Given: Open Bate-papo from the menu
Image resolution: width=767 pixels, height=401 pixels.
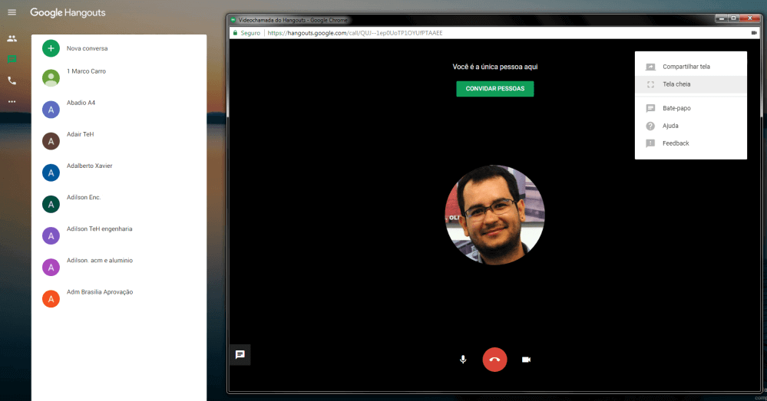Looking at the screenshot, I should [x=676, y=108].
